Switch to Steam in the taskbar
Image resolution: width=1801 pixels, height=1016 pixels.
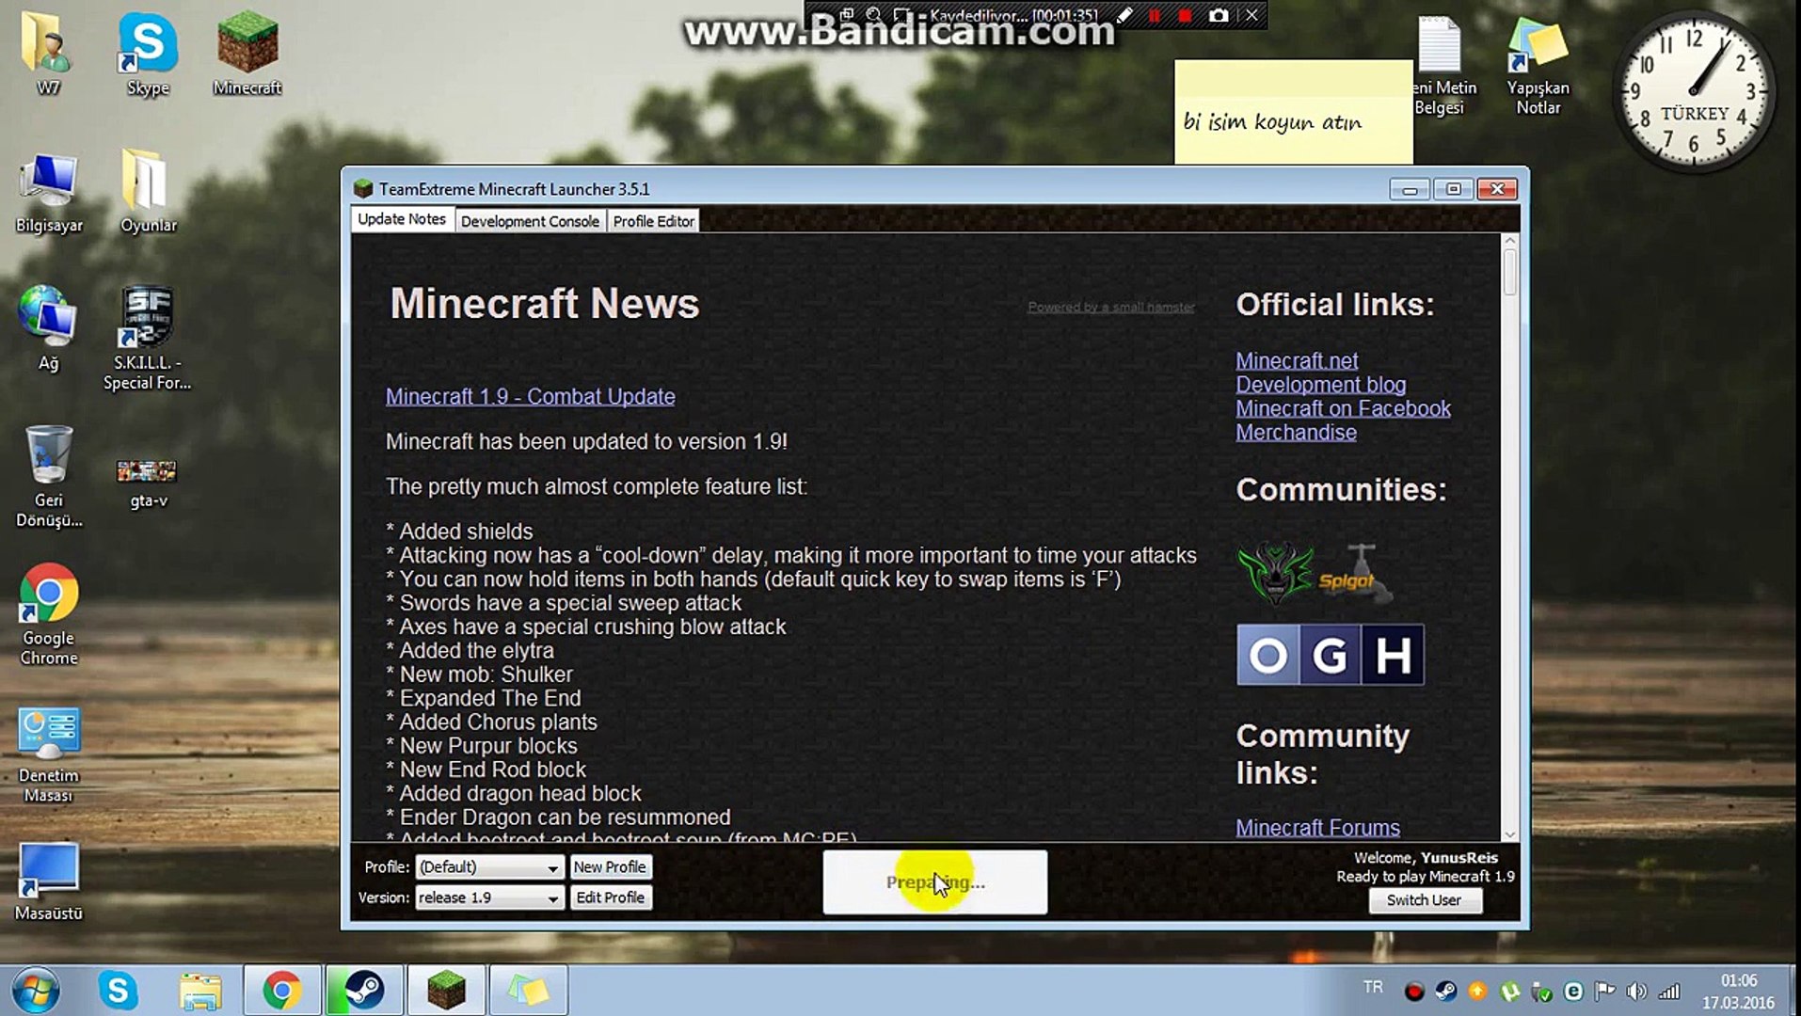click(364, 991)
